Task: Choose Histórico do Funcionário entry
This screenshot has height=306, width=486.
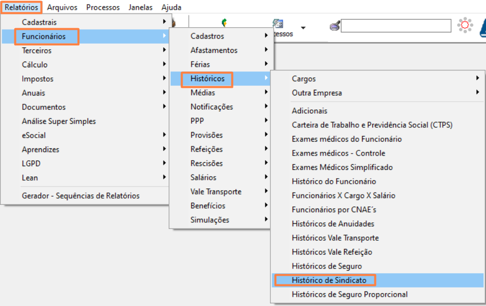Action: click(x=334, y=181)
